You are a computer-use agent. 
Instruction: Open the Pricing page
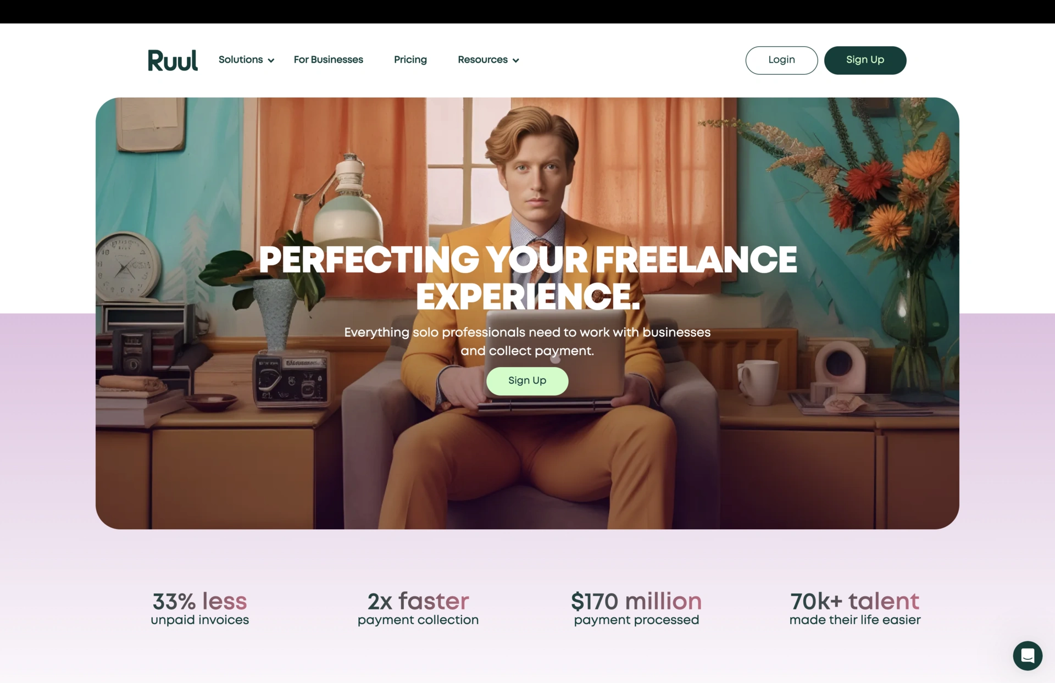coord(410,59)
